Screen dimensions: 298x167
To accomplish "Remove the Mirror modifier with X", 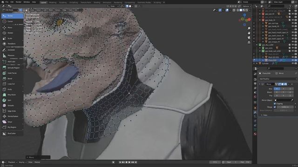I will pyautogui.click(x=292, y=84).
